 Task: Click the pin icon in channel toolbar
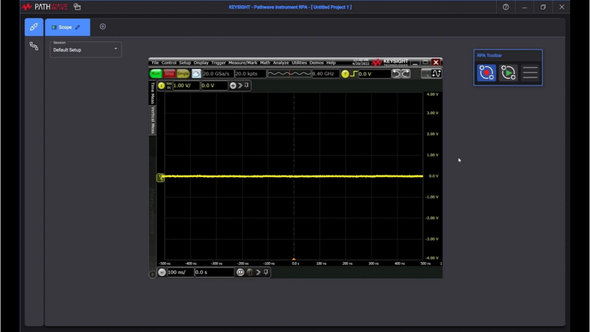click(x=246, y=86)
